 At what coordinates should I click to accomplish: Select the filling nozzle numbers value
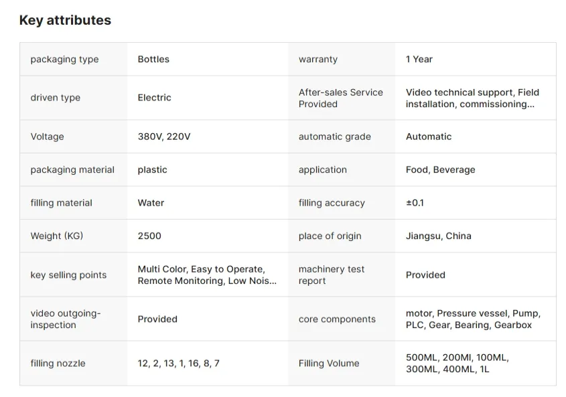178,364
